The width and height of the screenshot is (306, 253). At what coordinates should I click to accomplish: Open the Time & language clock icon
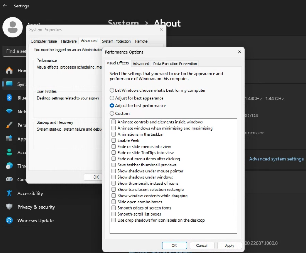9,166
